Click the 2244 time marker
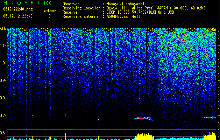Viewport: 220px width, 140px height. (x=86, y=30)
